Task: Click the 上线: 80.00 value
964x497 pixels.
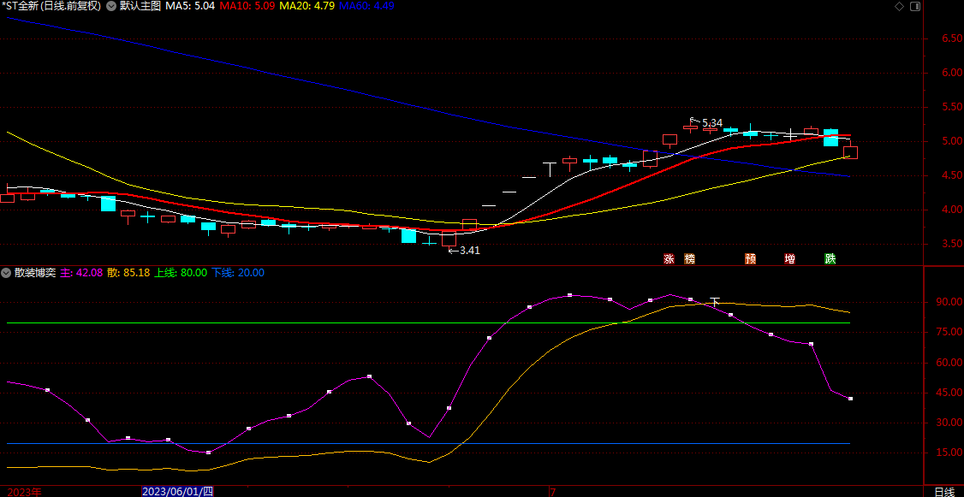Action: [x=181, y=272]
